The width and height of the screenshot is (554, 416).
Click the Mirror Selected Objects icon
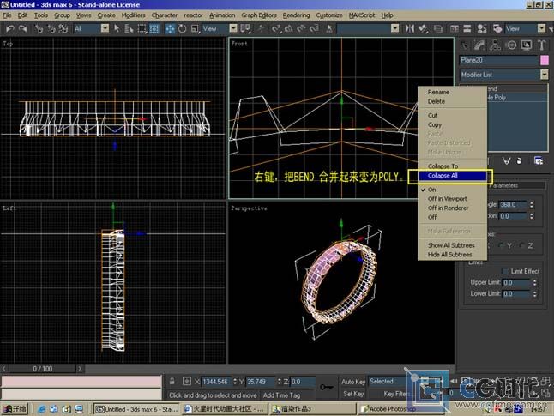point(409,28)
